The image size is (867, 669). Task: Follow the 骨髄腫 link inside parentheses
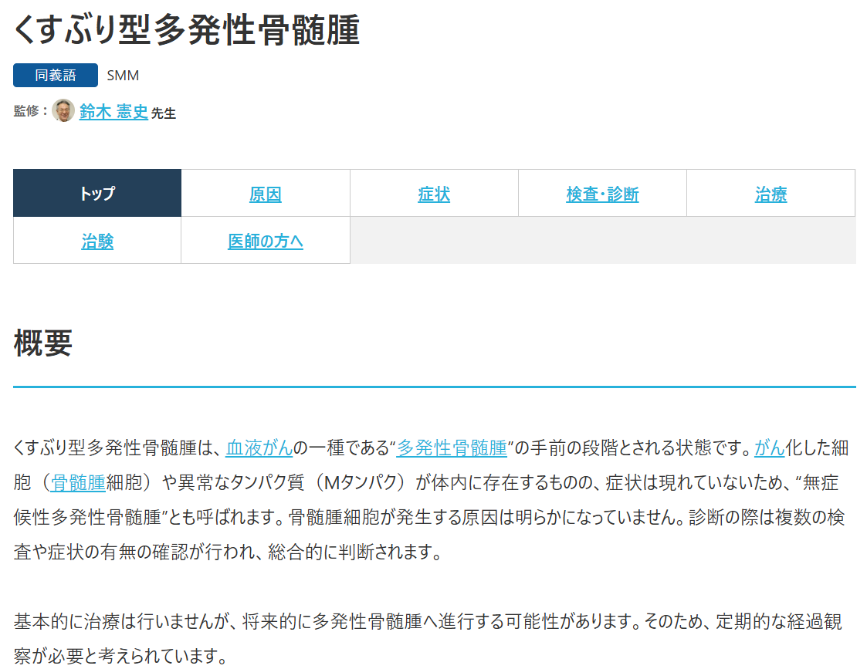click(x=78, y=483)
